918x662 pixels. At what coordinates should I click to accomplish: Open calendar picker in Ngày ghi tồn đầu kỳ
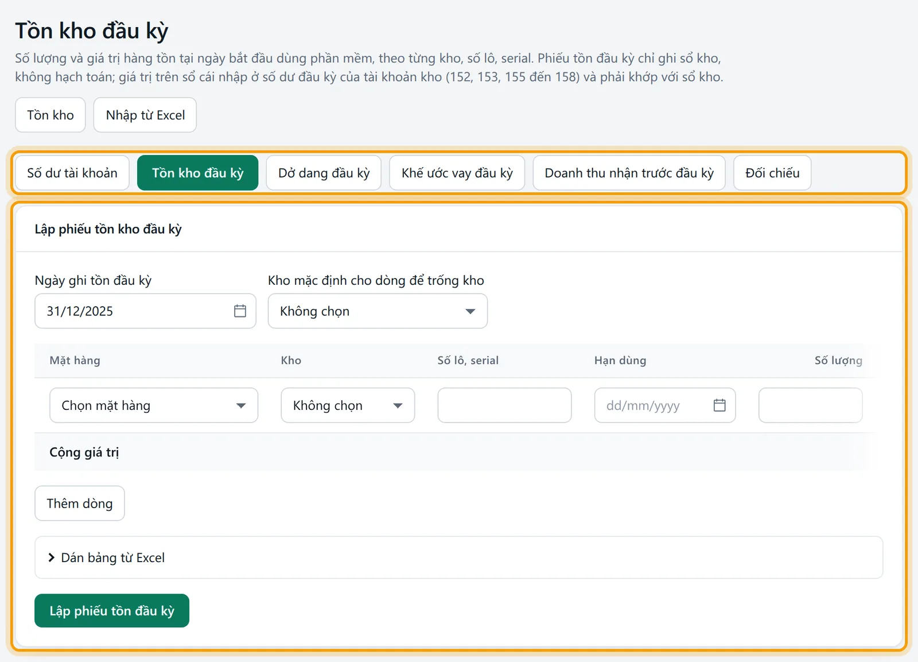point(240,311)
